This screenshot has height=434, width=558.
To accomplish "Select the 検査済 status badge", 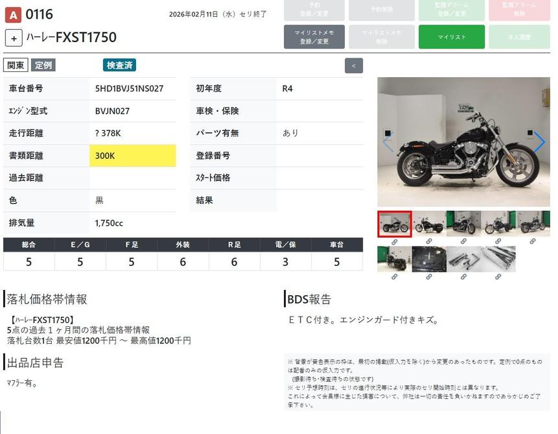I will pos(119,65).
